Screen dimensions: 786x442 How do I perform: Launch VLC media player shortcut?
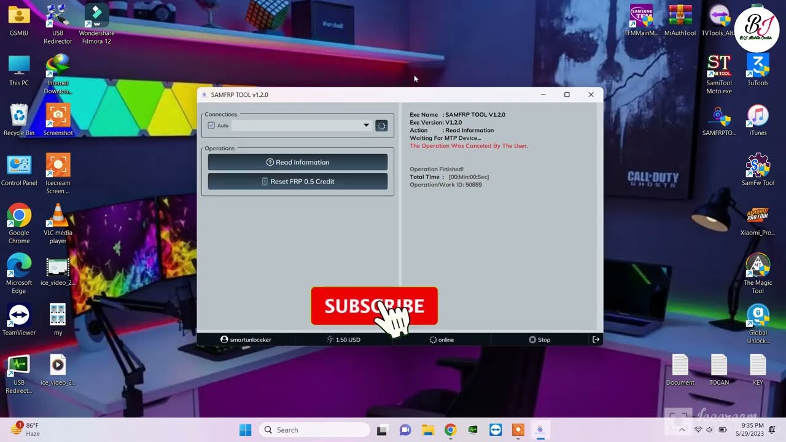58,224
